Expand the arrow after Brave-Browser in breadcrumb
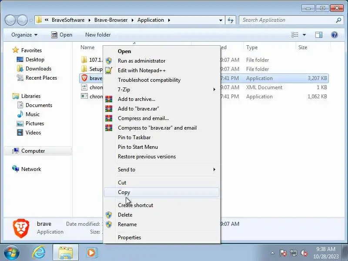This screenshot has height=261, width=348. (x=133, y=20)
